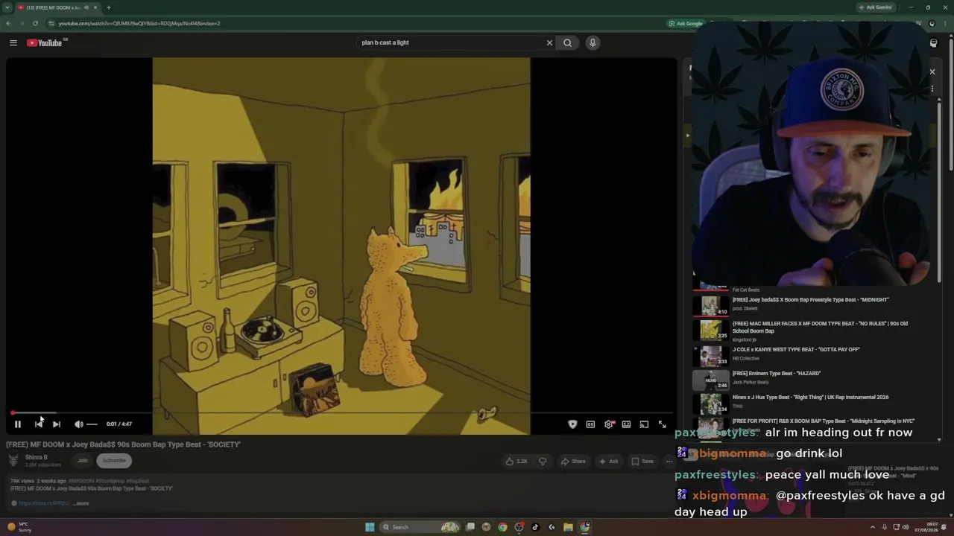Launch TikTok from the taskbar
The image size is (954, 536).
[x=535, y=528]
